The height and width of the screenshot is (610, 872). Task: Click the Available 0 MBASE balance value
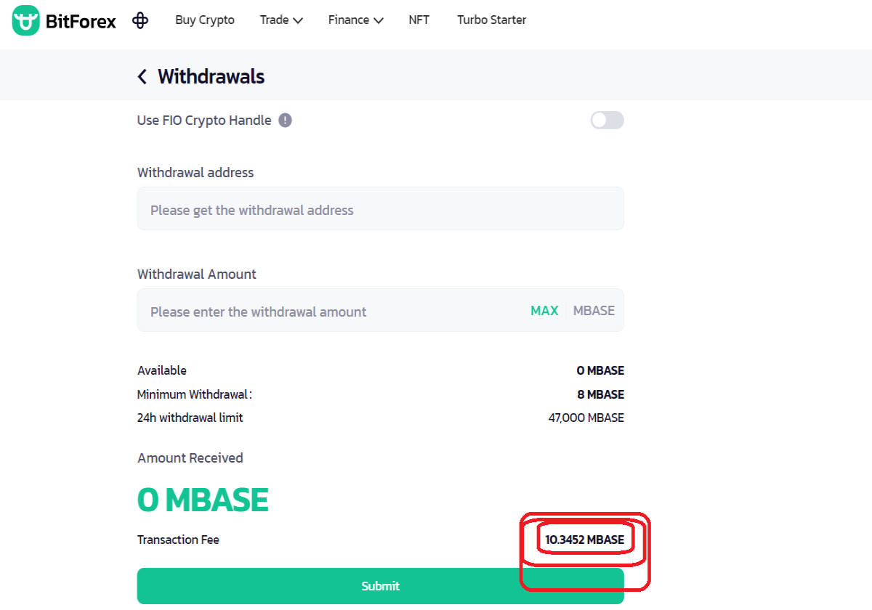tap(600, 371)
